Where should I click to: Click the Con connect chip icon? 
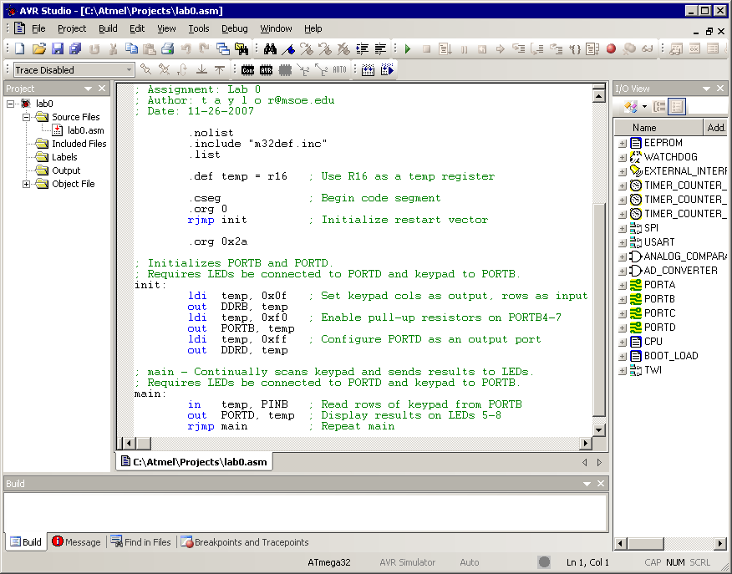coord(247,70)
